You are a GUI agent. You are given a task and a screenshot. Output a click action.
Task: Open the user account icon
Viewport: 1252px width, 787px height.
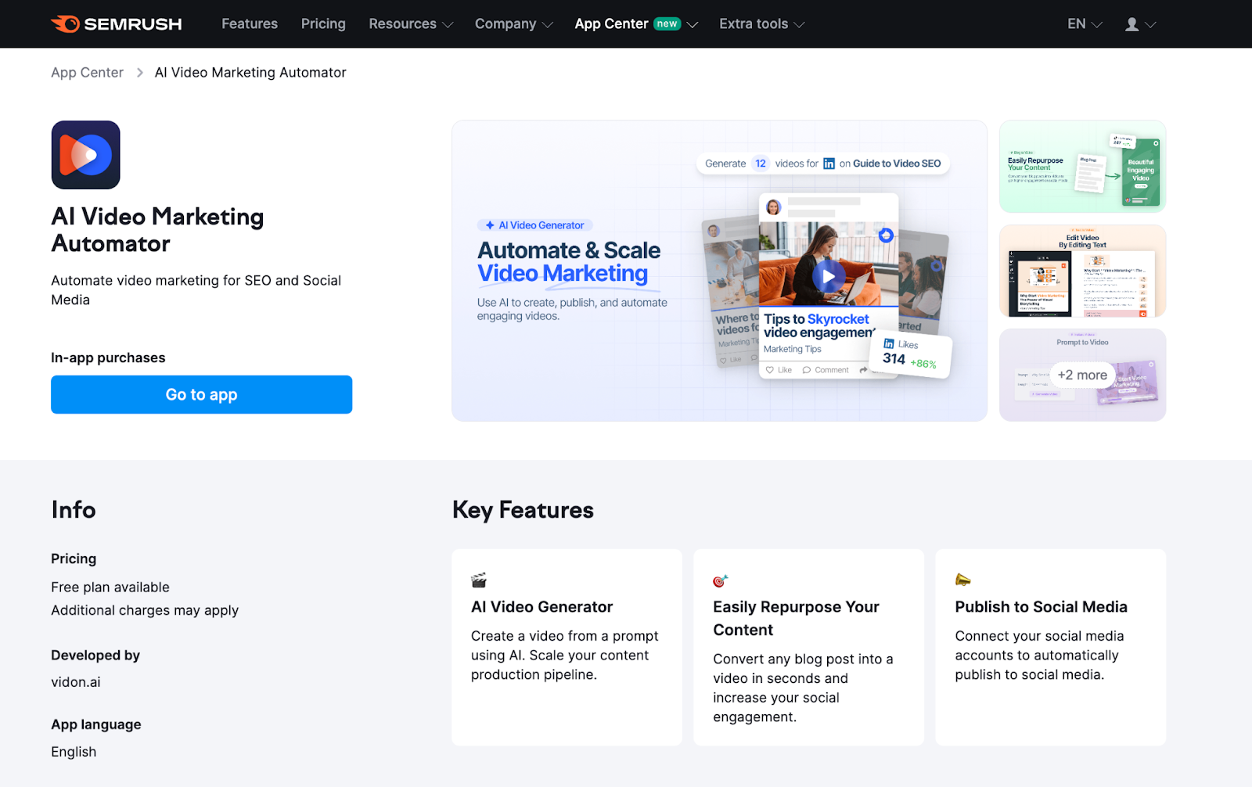(x=1132, y=24)
